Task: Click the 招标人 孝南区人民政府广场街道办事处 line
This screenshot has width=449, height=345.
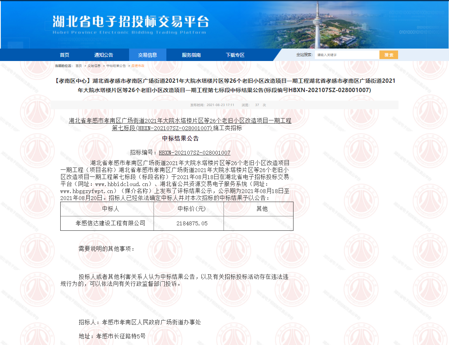Action: point(140,322)
